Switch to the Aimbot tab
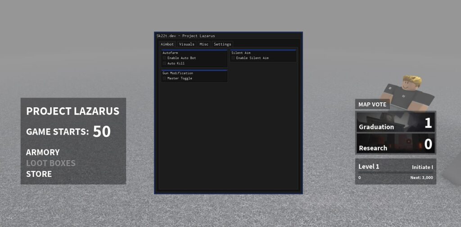 (167, 44)
